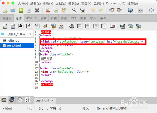Show snippets side panel tab
The image size is (157, 113).
coord(20,100)
